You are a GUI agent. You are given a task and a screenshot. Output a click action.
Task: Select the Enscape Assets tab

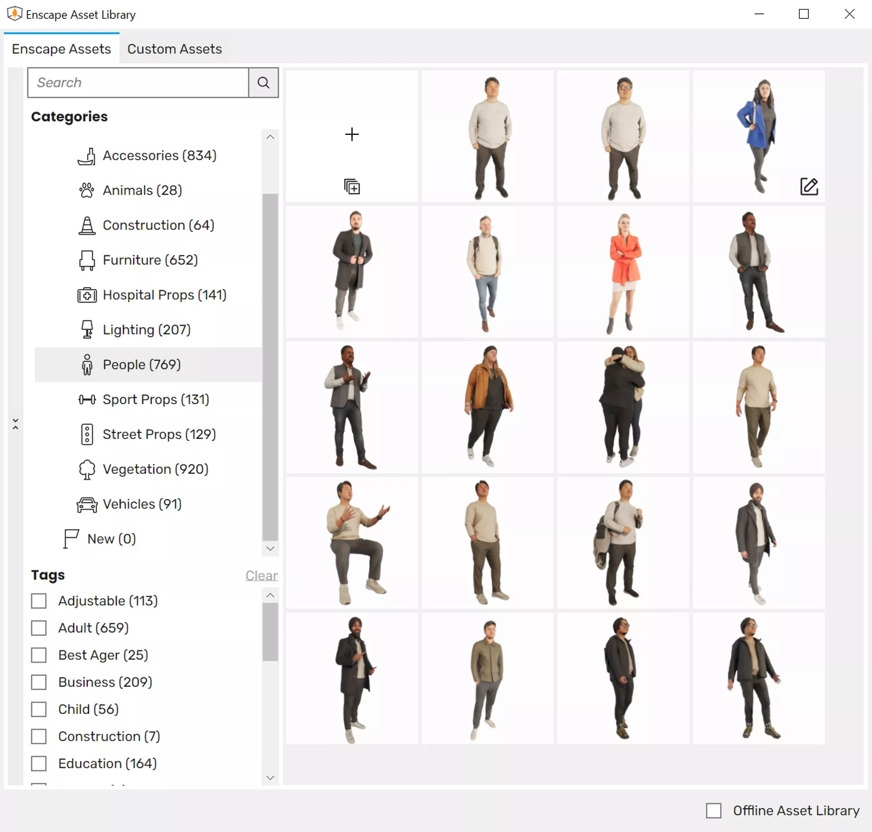61,49
